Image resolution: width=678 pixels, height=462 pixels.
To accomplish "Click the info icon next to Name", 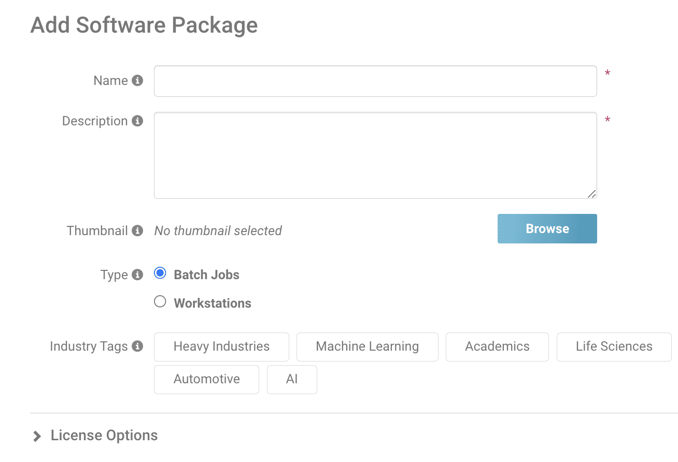I will pyautogui.click(x=137, y=80).
